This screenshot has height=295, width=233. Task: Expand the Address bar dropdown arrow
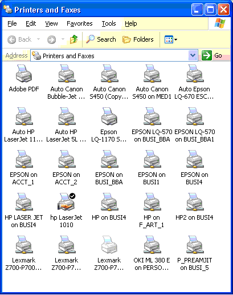click(x=193, y=55)
